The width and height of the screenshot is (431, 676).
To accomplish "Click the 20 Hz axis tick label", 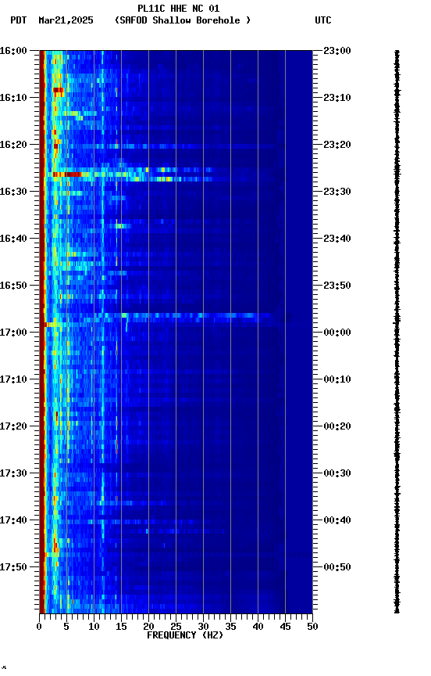I will [x=148, y=627].
